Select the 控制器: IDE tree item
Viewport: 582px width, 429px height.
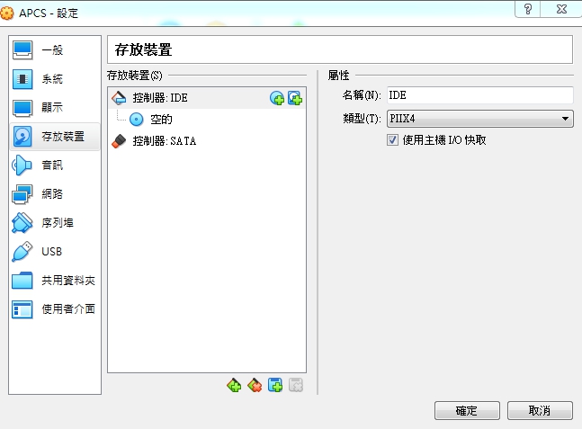160,98
